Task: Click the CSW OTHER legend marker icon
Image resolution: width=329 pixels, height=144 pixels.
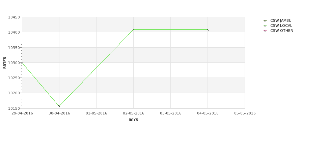Action: point(266,31)
